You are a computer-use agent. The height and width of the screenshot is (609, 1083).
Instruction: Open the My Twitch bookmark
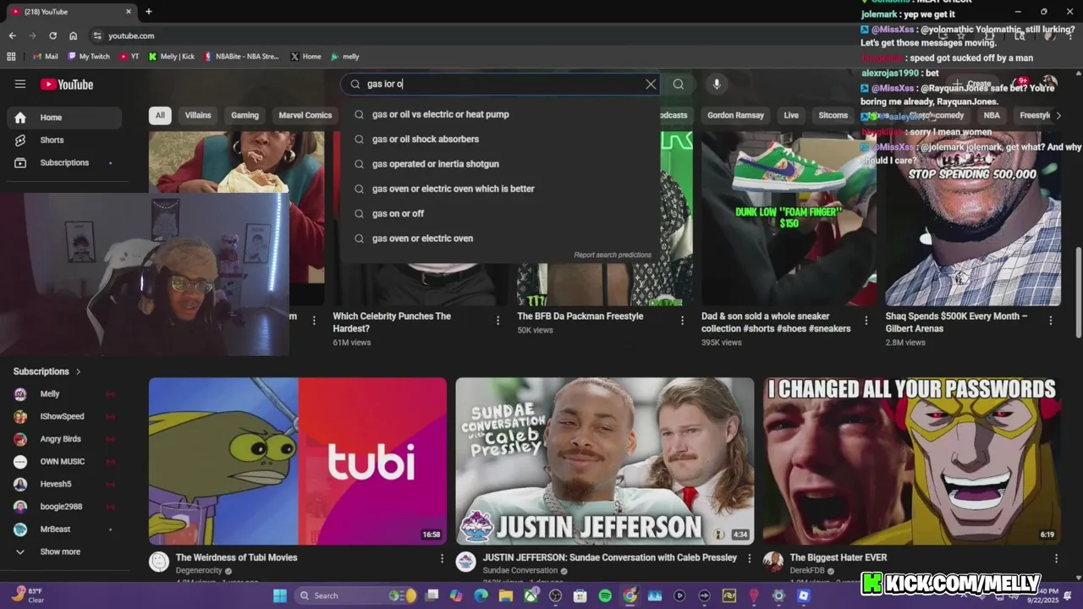click(x=88, y=57)
